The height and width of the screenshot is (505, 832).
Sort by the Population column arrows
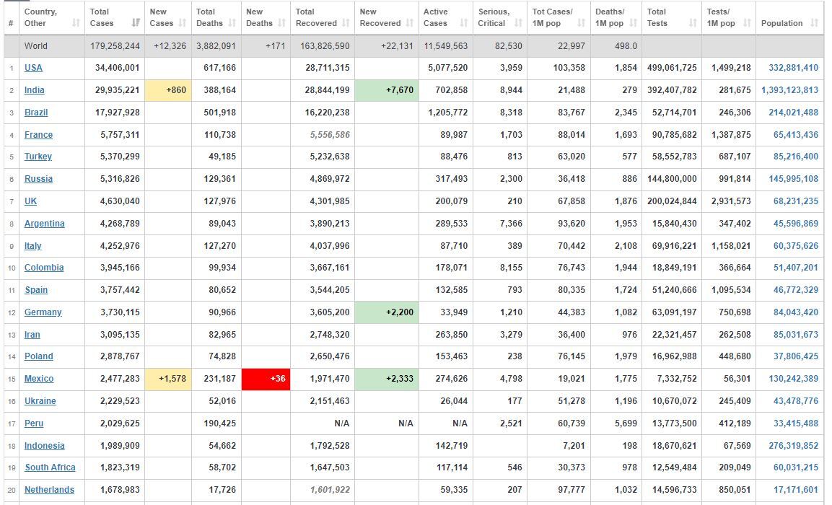click(815, 23)
